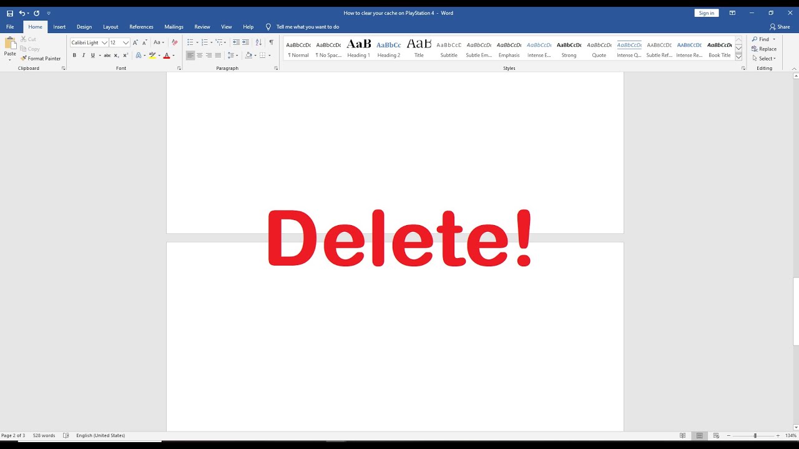The image size is (799, 449).
Task: Click the zoom slider handle
Action: click(755, 435)
